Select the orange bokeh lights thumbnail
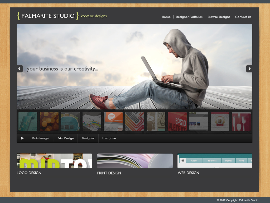 point(49,121)
